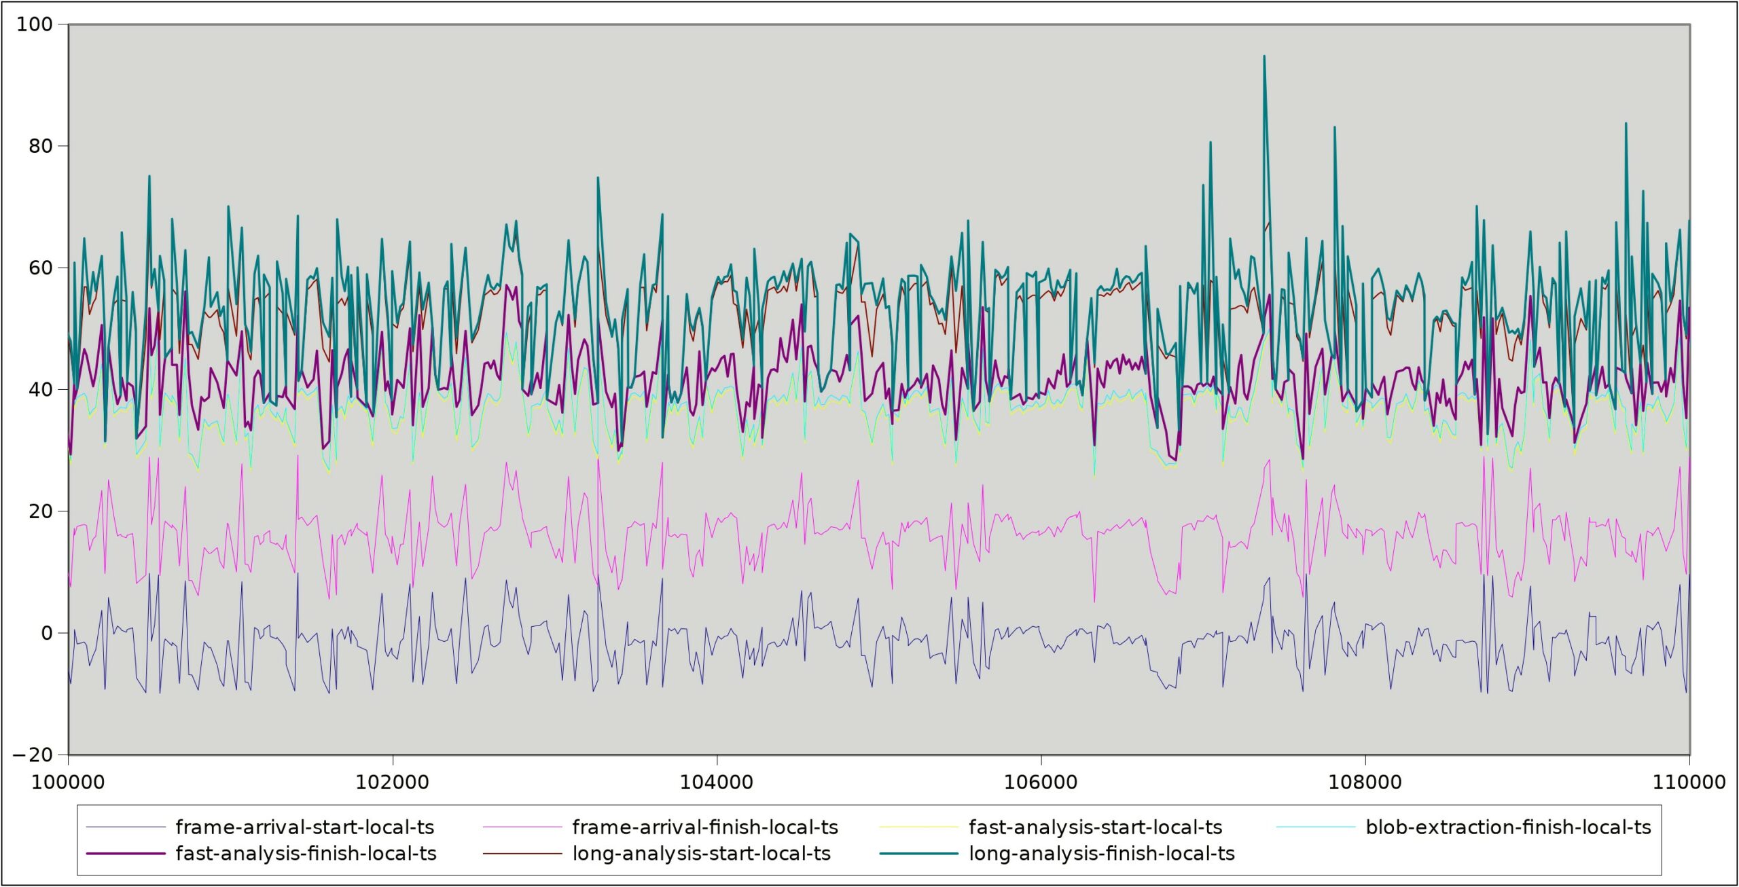Click the 108000 label on the x-axis
Viewport: 1739px width, 887px height.
coord(1365,782)
